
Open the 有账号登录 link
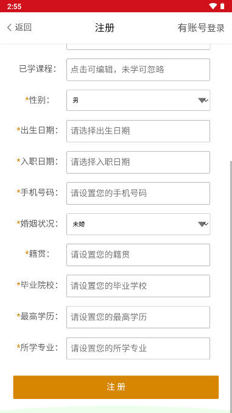[x=201, y=27]
